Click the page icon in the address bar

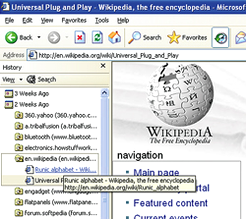[x=32, y=55]
